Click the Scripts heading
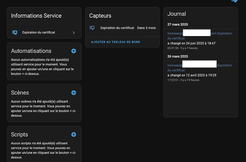This screenshot has height=162, width=246. point(20,135)
